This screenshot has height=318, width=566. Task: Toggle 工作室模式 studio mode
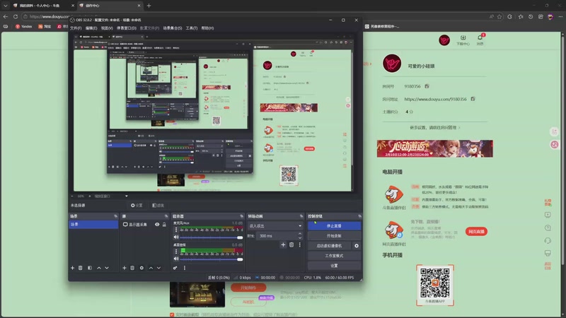(334, 256)
